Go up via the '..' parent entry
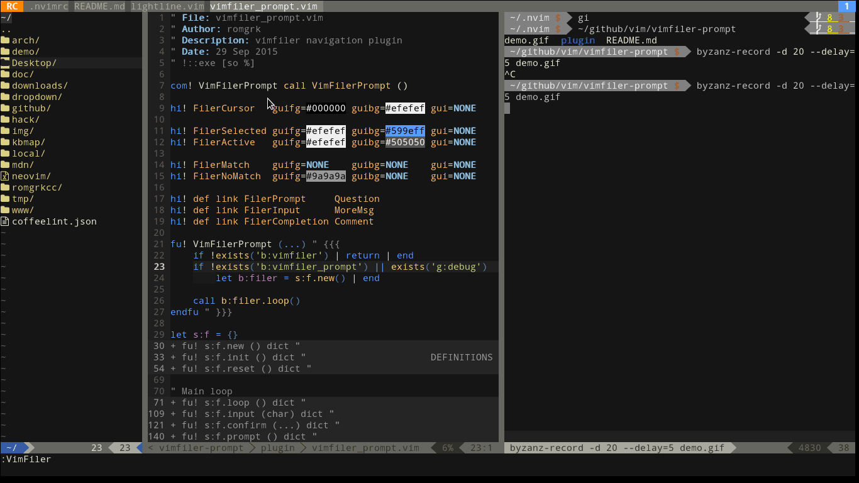 click(6, 29)
